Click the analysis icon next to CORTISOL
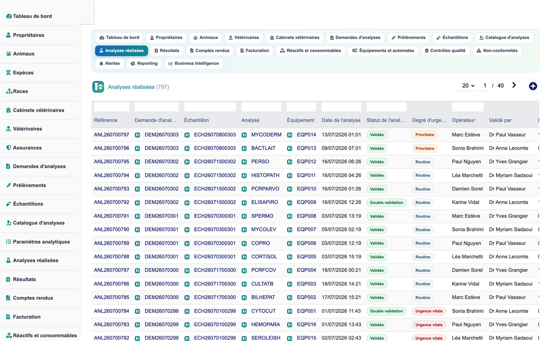Image resolution: width=551 pixels, height=341 pixels. point(244,257)
